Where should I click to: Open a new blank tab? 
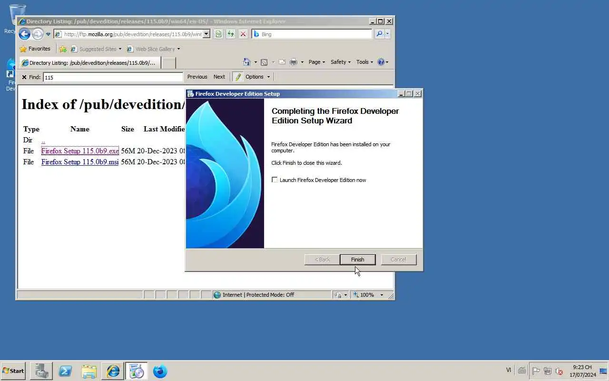tap(169, 63)
